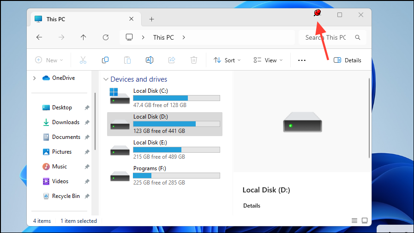Click "1 item selected" in status bar
Screen dimensions: 414x233
coord(78,221)
